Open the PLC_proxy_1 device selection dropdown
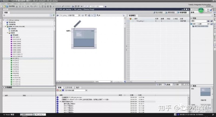Viewport: 216px width, 117px height. click(79, 15)
